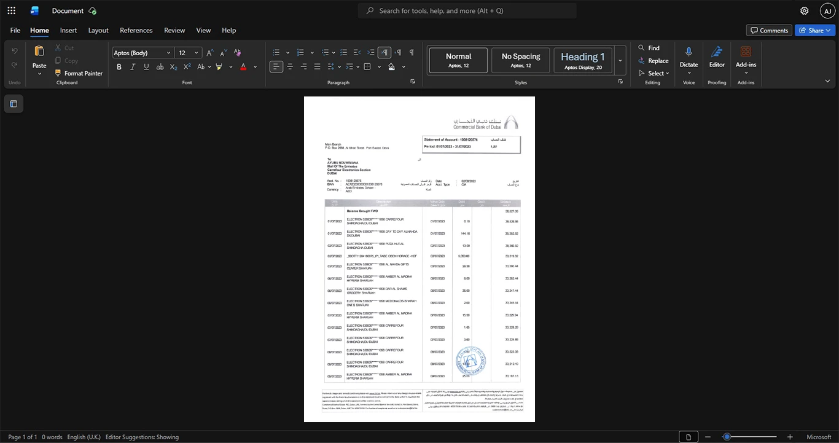Viewport: 839px width, 443px height.
Task: Launch the Paragraph settings dialog
Action: click(x=413, y=82)
